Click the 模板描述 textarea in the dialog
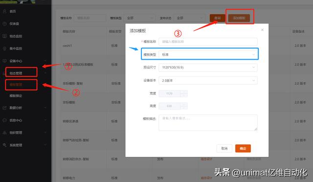The image size is (313, 182). (208, 123)
